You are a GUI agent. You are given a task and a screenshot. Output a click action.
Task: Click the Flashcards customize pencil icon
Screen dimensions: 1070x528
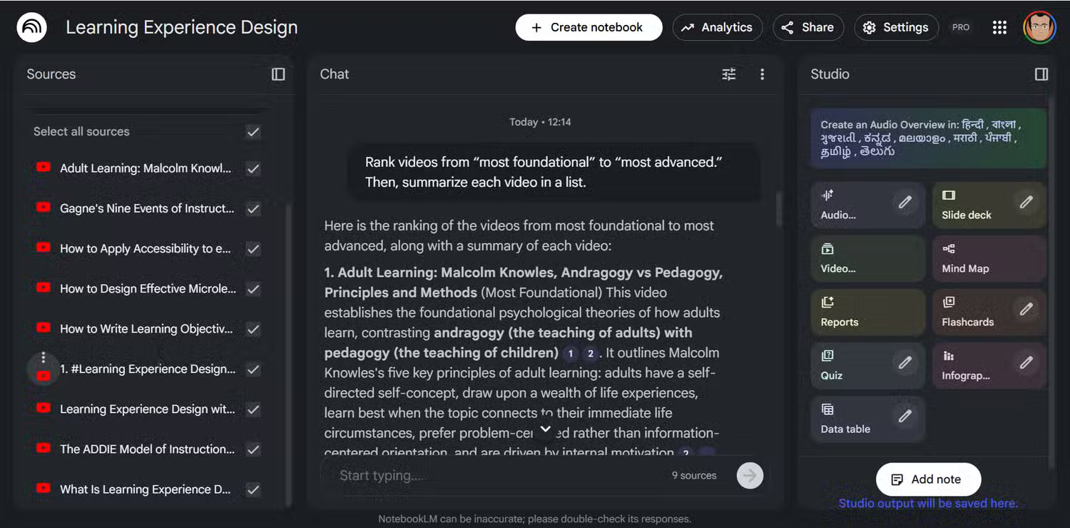1026,310
